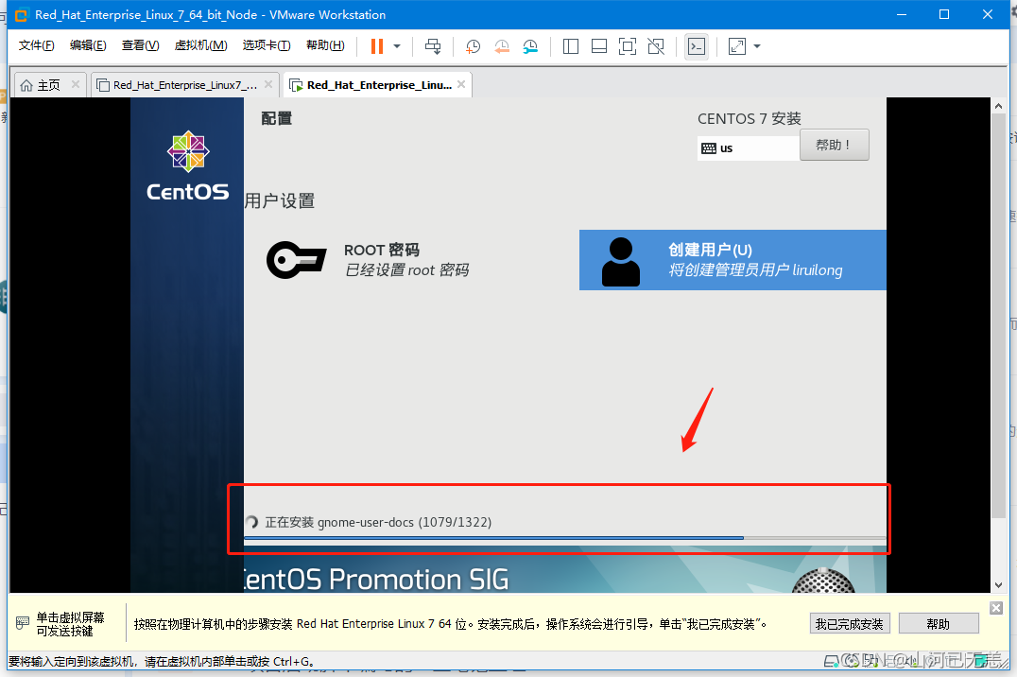The image size is (1017, 677).
Task: Open the 查看(V) menu
Action: point(140,45)
